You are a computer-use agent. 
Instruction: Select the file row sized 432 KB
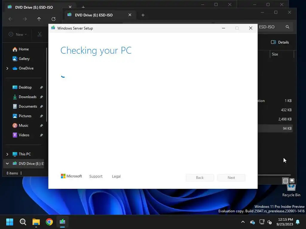point(275,110)
